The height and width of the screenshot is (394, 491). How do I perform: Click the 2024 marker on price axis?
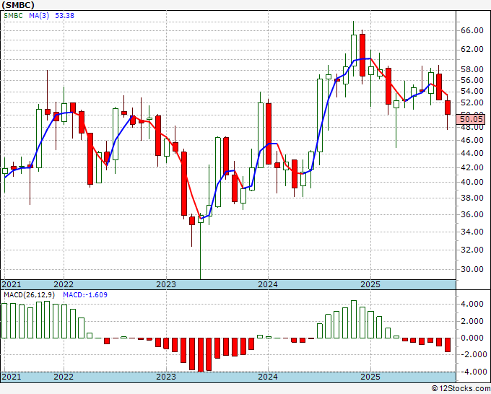click(268, 284)
